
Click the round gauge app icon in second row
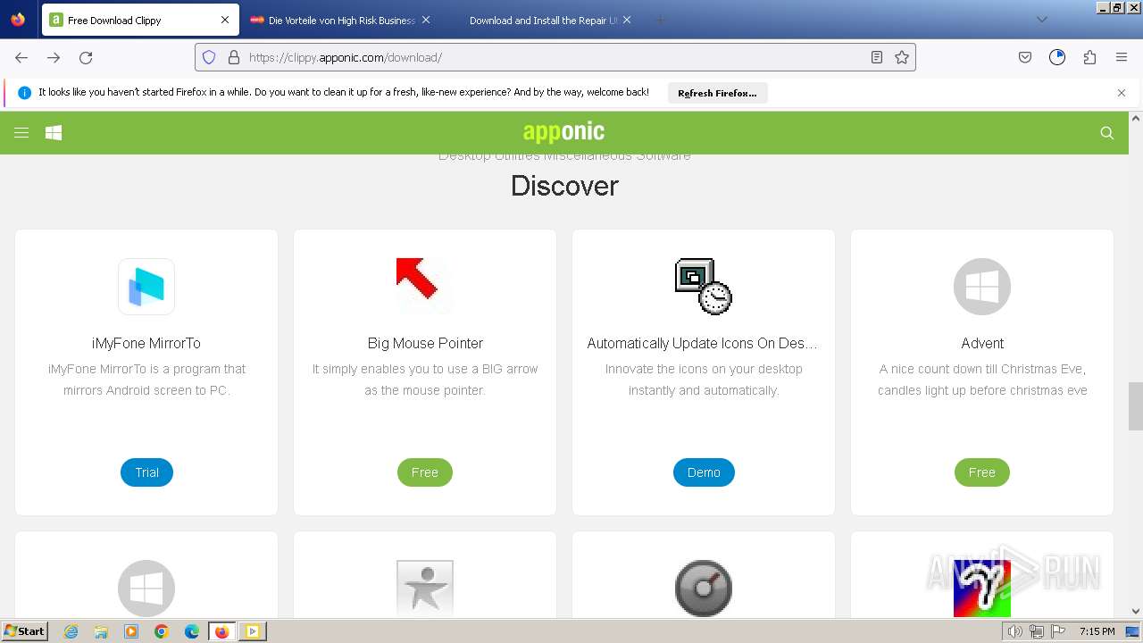(x=704, y=588)
